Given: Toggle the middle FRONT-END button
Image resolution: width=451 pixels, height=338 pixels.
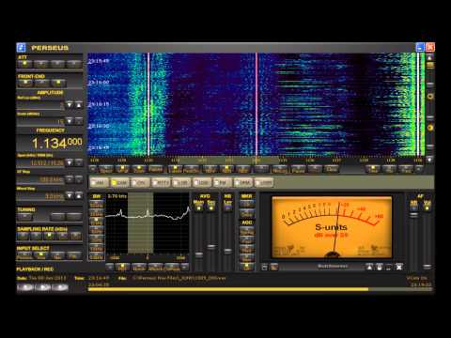Looking at the screenshot, I should [x=41, y=83].
